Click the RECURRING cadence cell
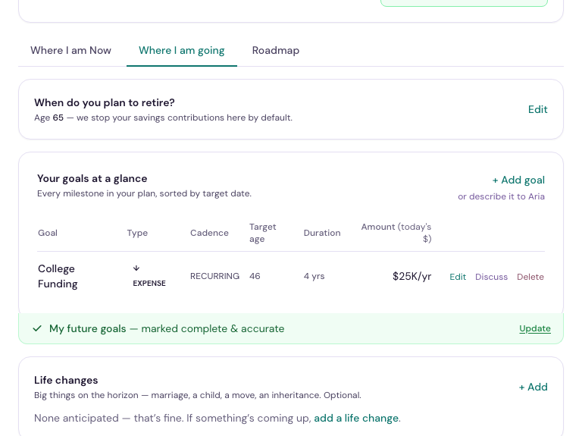Viewport: 582px width, 436px height. [214, 276]
